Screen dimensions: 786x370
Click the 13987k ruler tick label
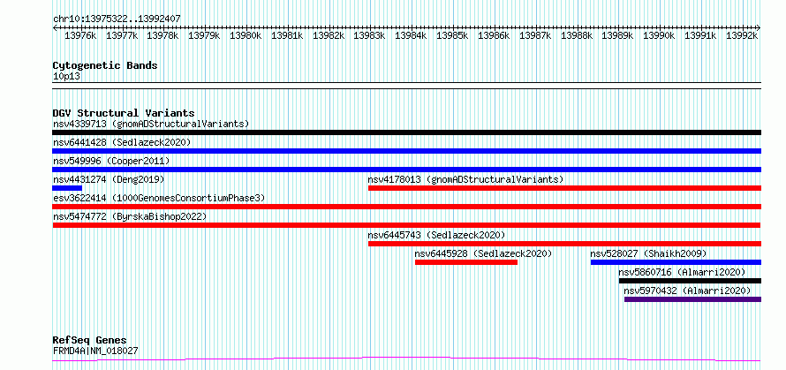(x=535, y=35)
